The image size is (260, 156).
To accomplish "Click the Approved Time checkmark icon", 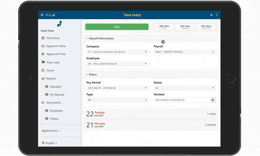I will (x=43, y=54).
